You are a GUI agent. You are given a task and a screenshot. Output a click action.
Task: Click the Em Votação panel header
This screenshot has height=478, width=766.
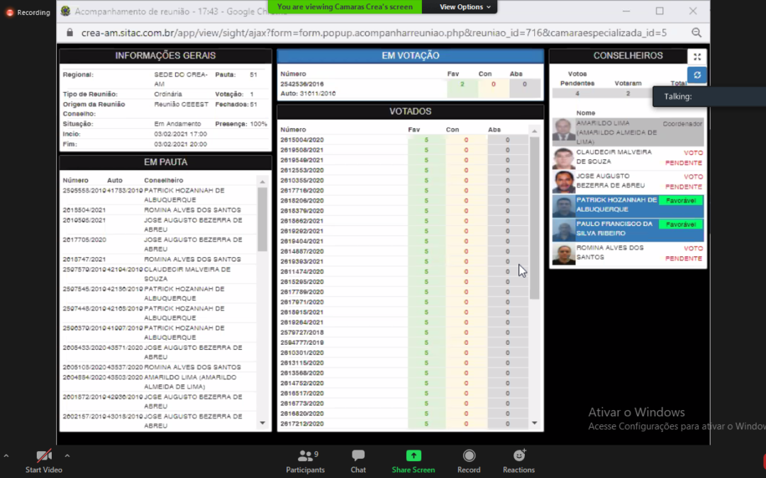click(x=411, y=56)
